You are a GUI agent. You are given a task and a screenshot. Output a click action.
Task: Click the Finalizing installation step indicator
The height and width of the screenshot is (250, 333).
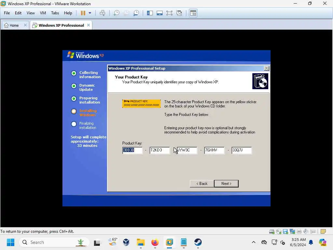tap(74, 124)
